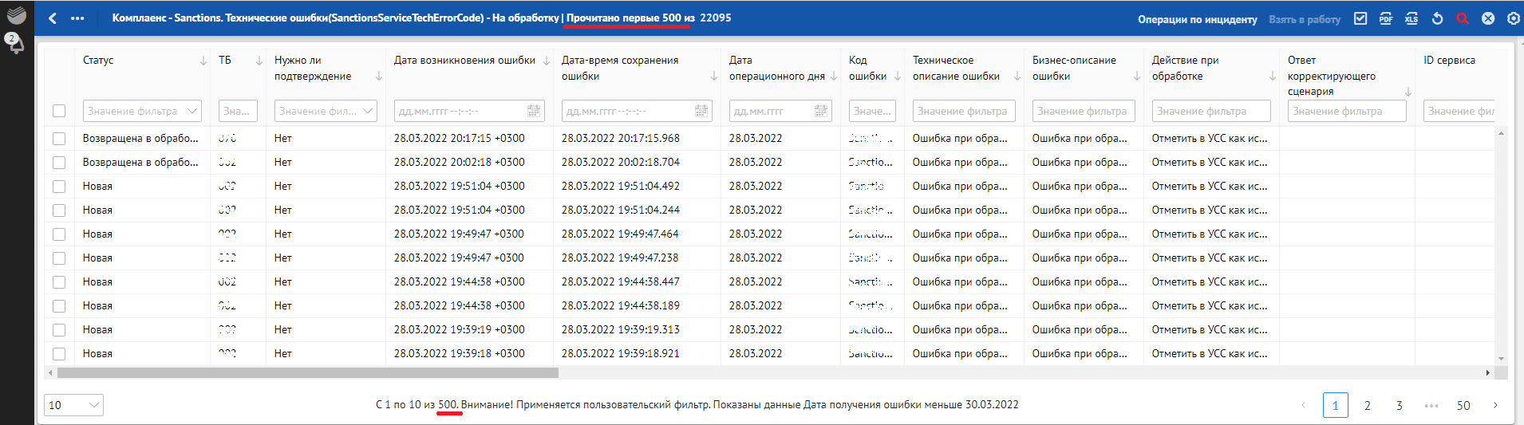
Task: Open the rows-per-page dropdown showing 10
Action: click(x=73, y=405)
